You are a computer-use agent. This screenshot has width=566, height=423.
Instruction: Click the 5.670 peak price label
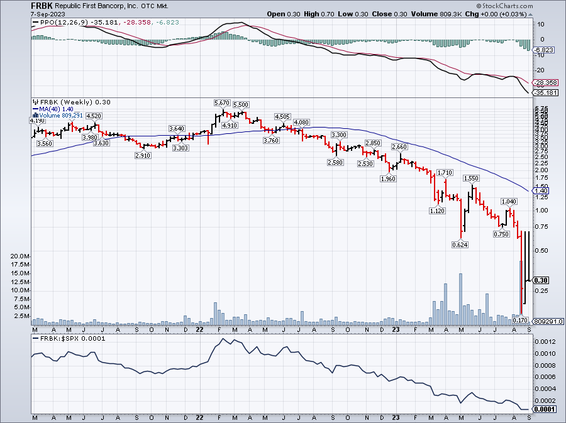(x=221, y=102)
